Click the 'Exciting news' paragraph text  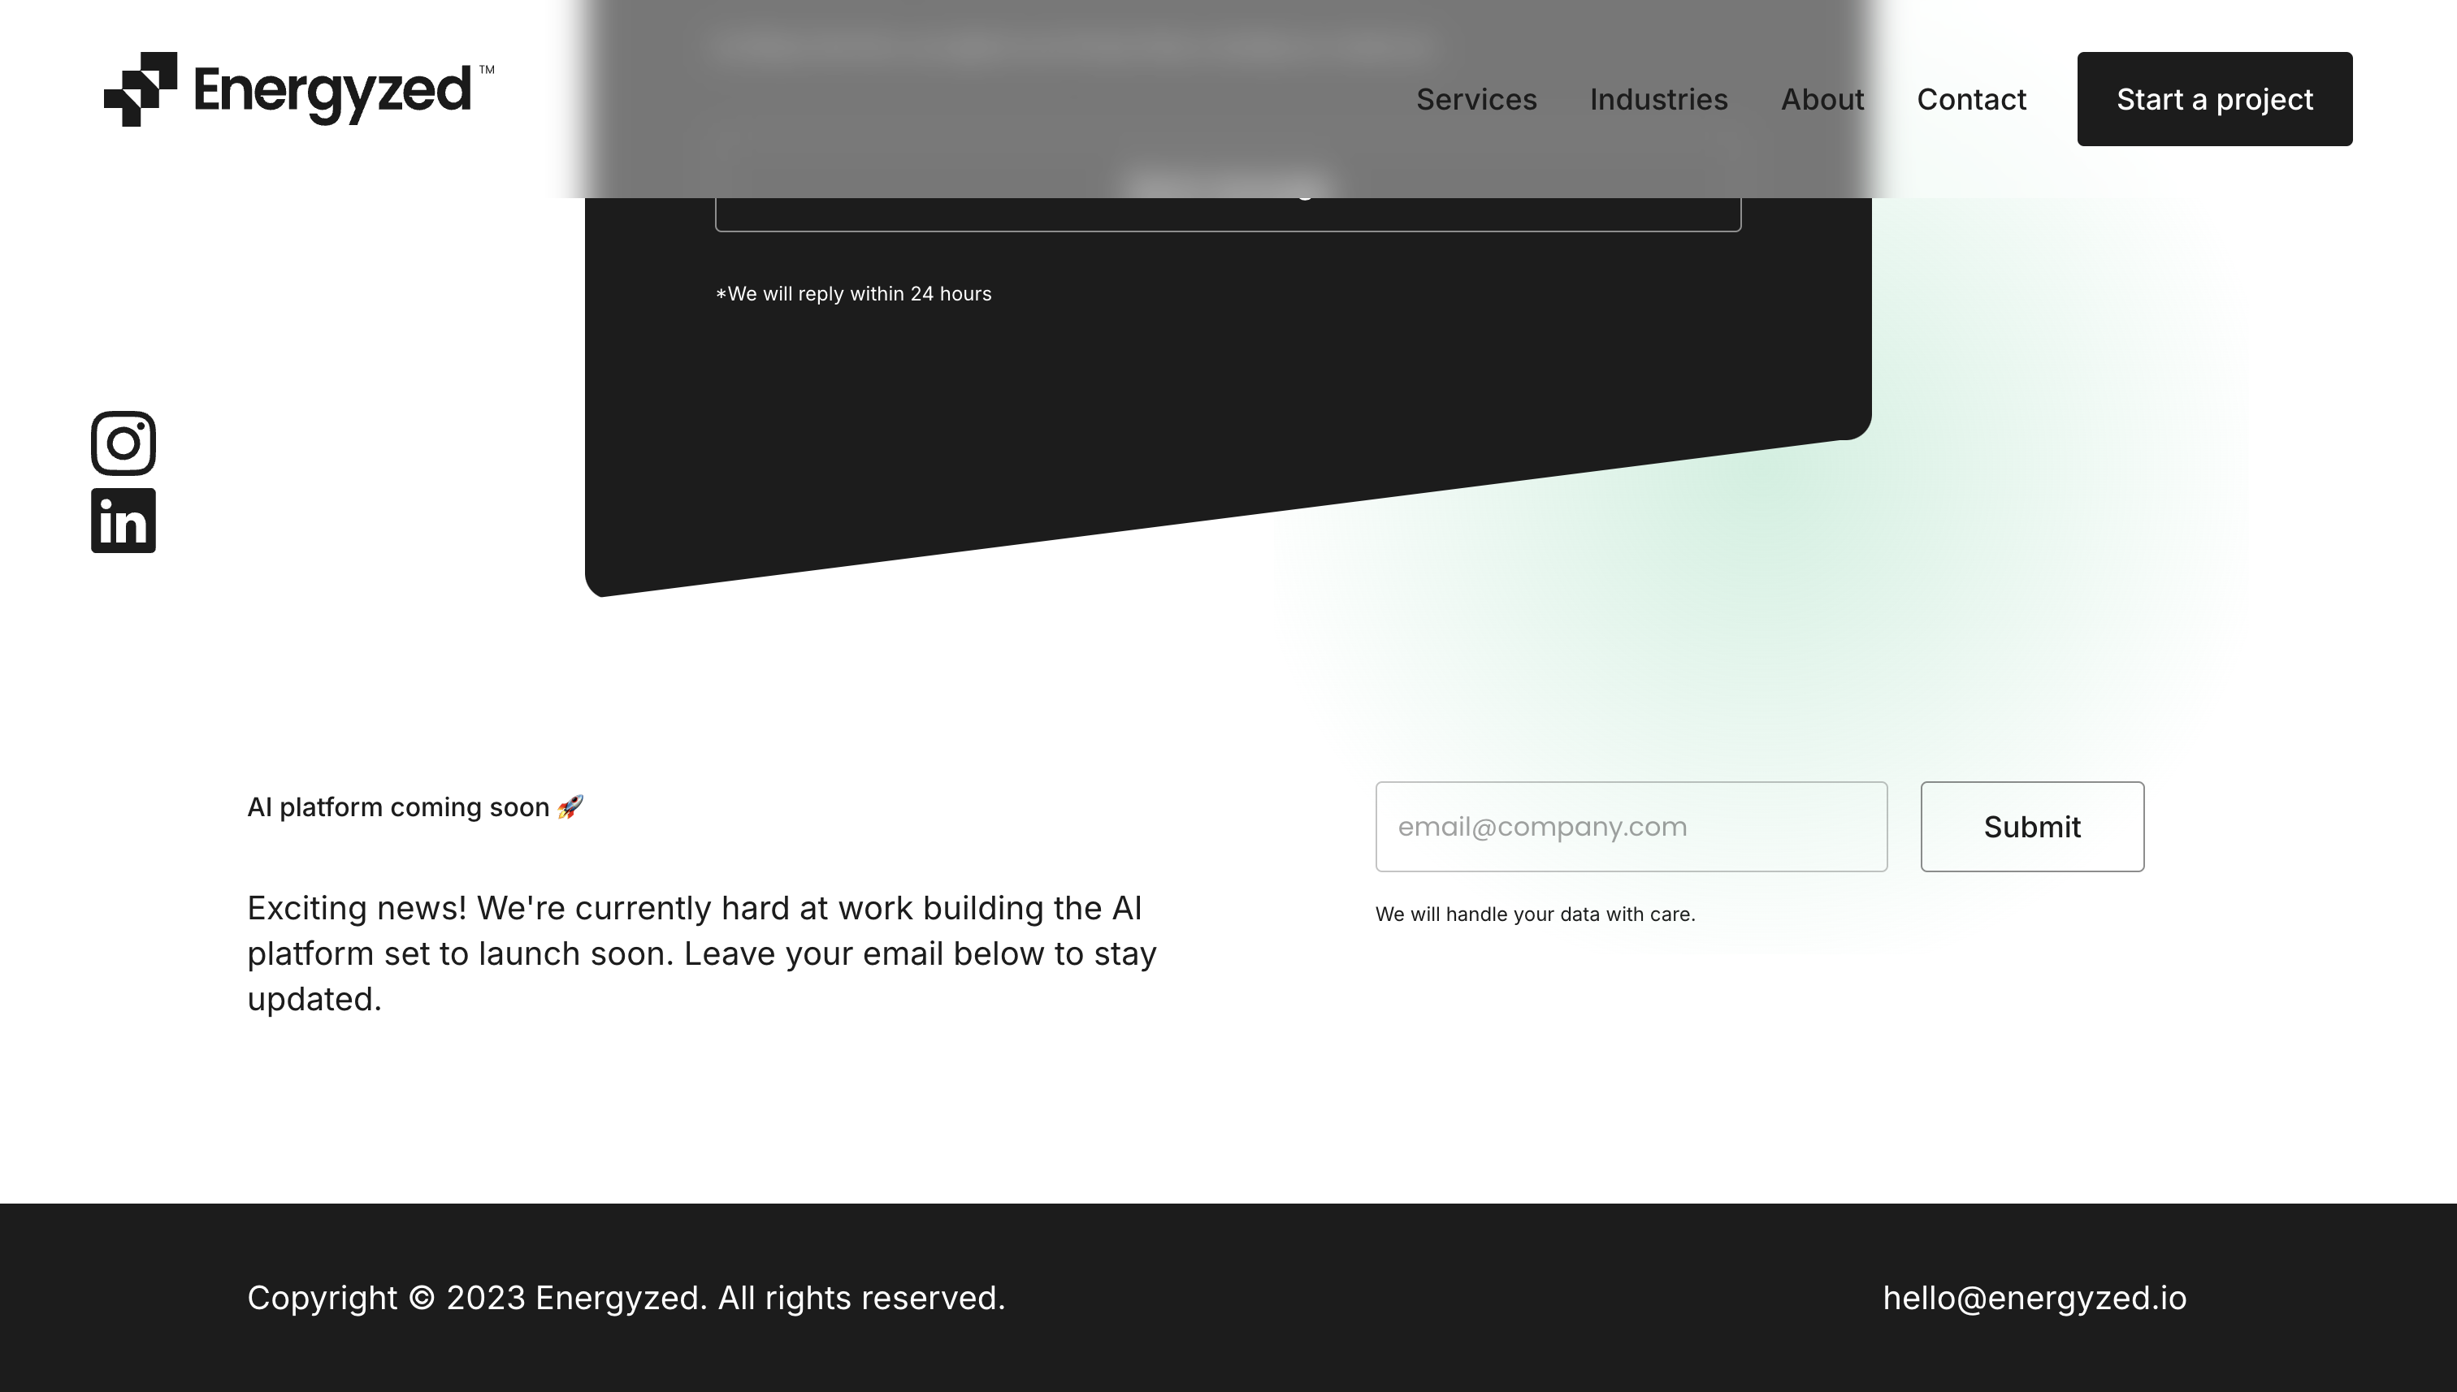pos(701,953)
